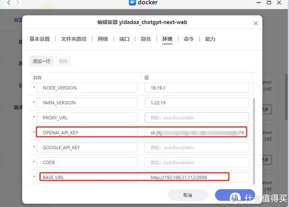This screenshot has width=290, height=207.
Task: Open the 命令 tab
Action: 189,39
